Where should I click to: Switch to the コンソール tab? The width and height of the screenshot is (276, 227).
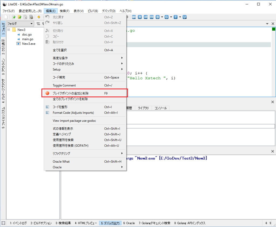pos(161,108)
